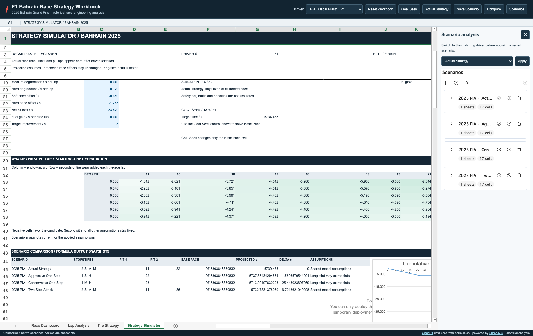Restore the 2025 PIA · Ag... scenario

(509, 124)
